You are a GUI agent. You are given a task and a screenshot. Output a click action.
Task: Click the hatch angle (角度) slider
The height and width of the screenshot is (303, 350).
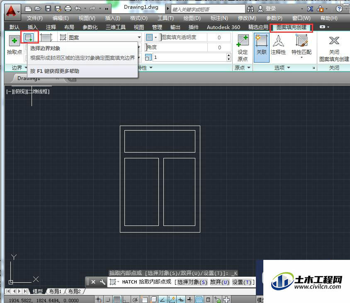176,47
